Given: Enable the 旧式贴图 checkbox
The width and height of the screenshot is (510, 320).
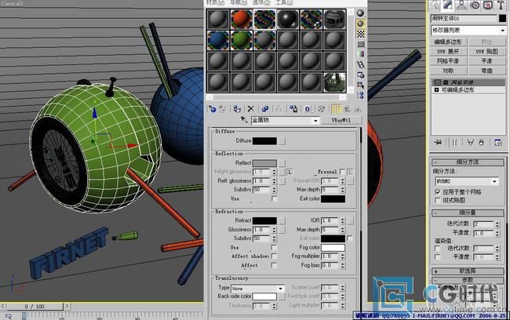Looking at the screenshot, I should (438, 200).
